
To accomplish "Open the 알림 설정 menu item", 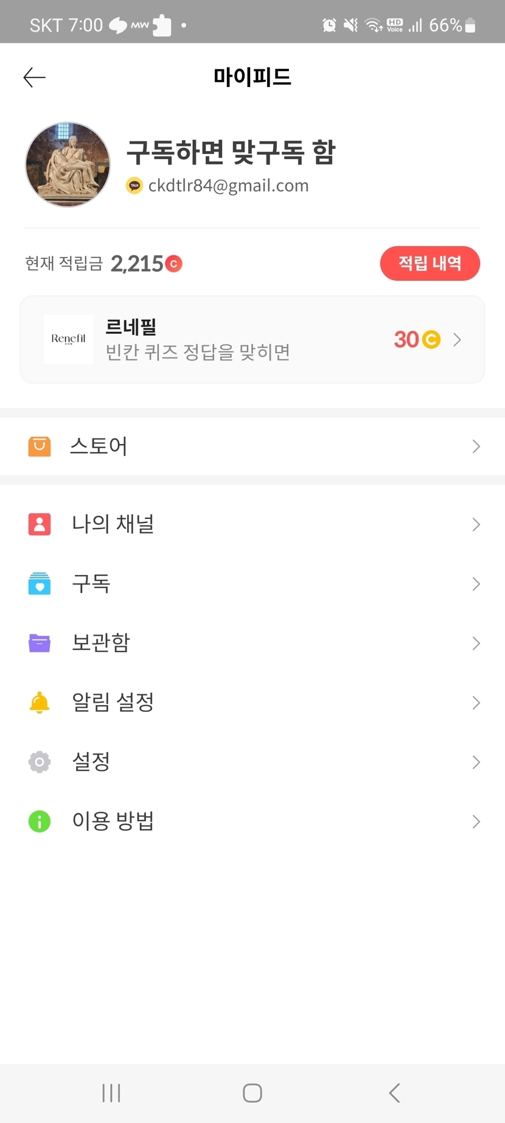I will (113, 702).
